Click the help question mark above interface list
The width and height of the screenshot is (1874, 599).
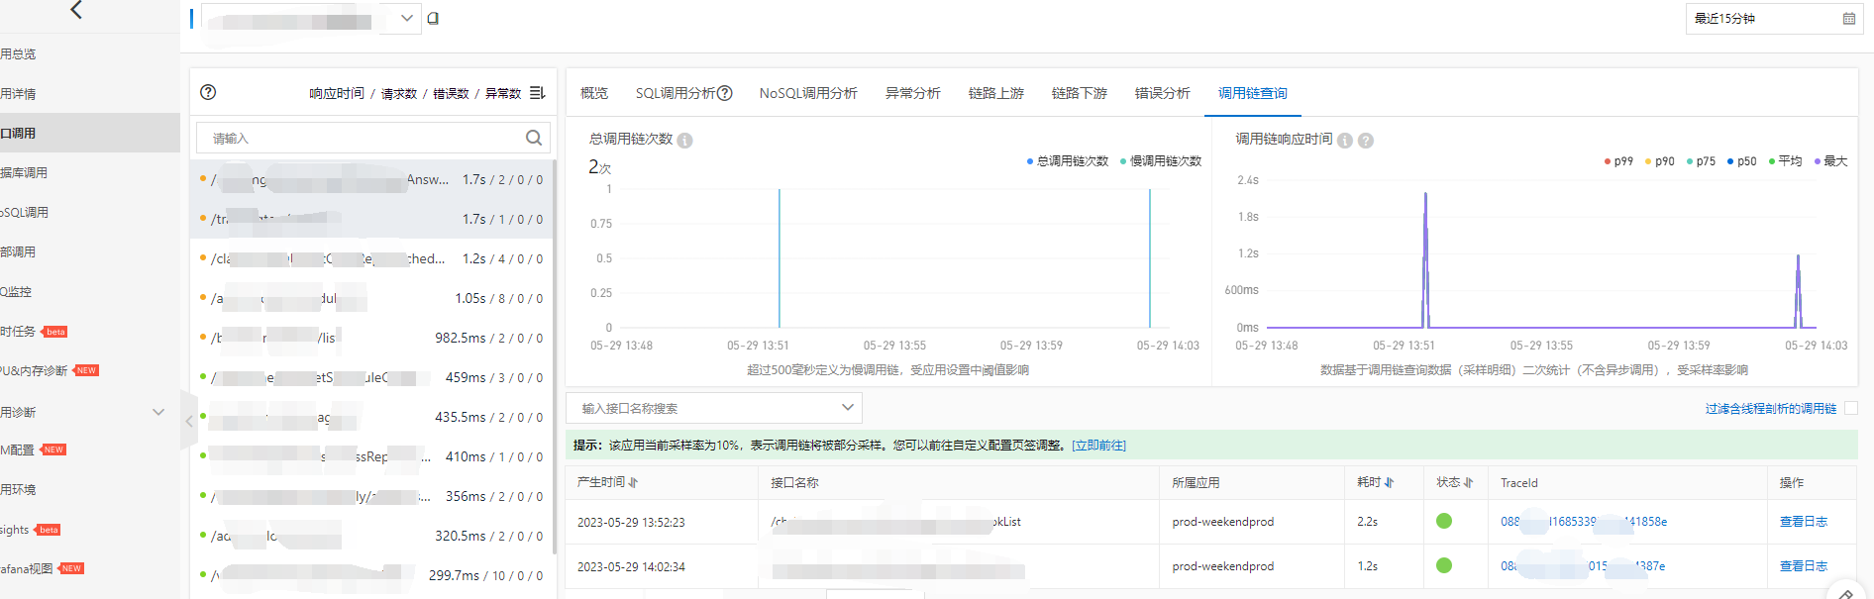pyautogui.click(x=208, y=92)
